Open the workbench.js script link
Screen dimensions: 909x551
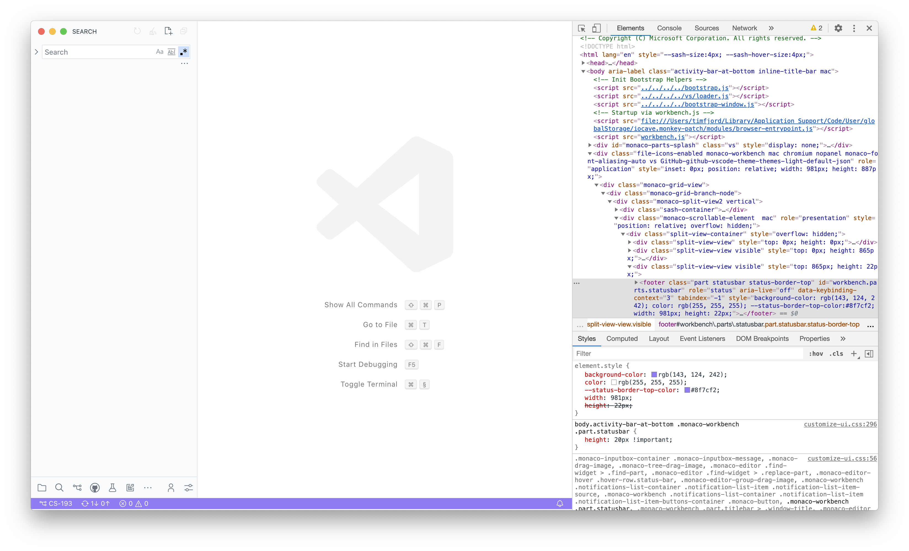click(662, 137)
